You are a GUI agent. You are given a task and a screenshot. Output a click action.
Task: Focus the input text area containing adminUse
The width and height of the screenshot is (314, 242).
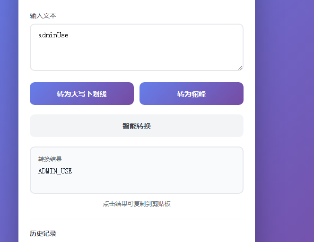click(x=137, y=47)
